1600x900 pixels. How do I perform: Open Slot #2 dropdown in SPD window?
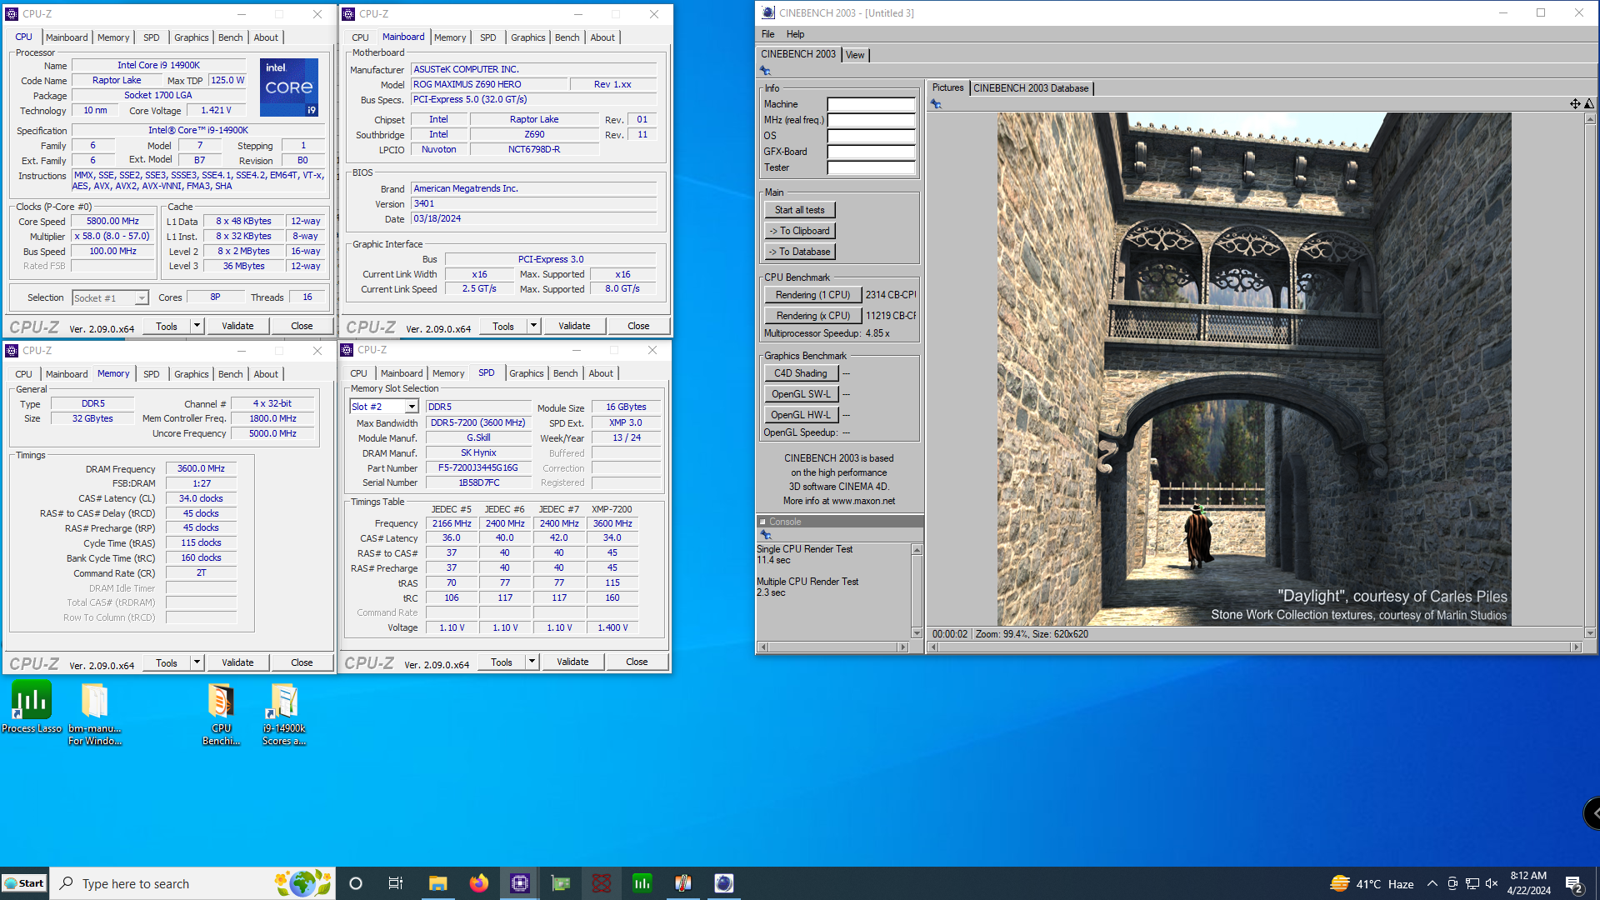(x=412, y=407)
